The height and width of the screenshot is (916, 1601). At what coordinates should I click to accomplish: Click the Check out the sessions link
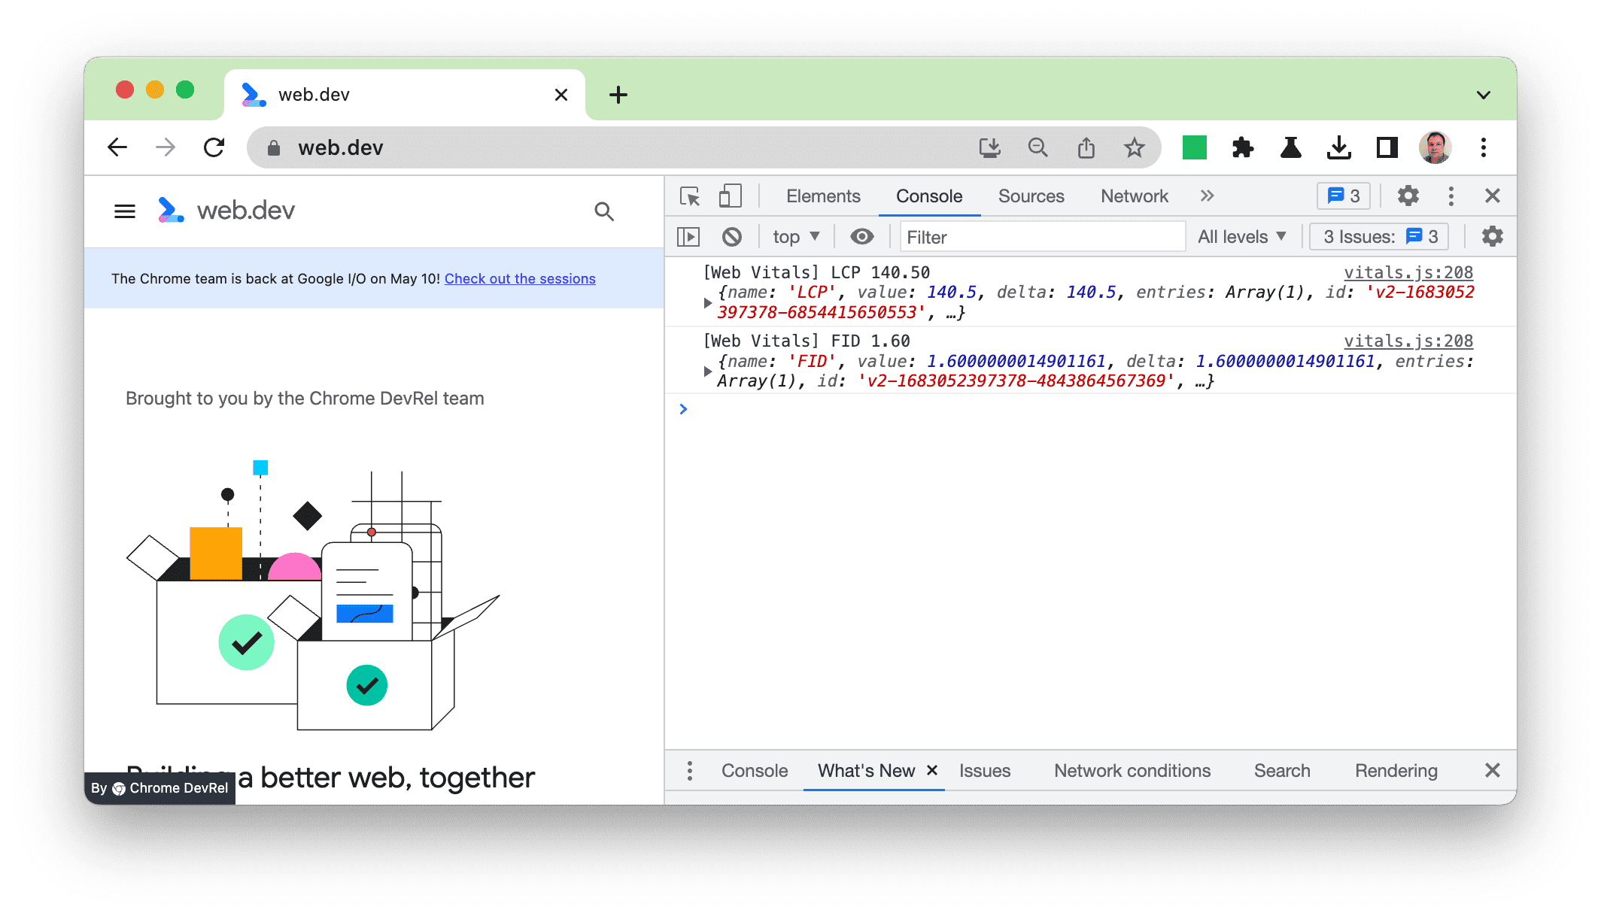pos(520,278)
